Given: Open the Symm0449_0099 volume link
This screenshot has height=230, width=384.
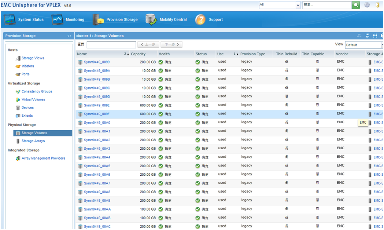Looking at the screenshot, I should [x=97, y=62].
